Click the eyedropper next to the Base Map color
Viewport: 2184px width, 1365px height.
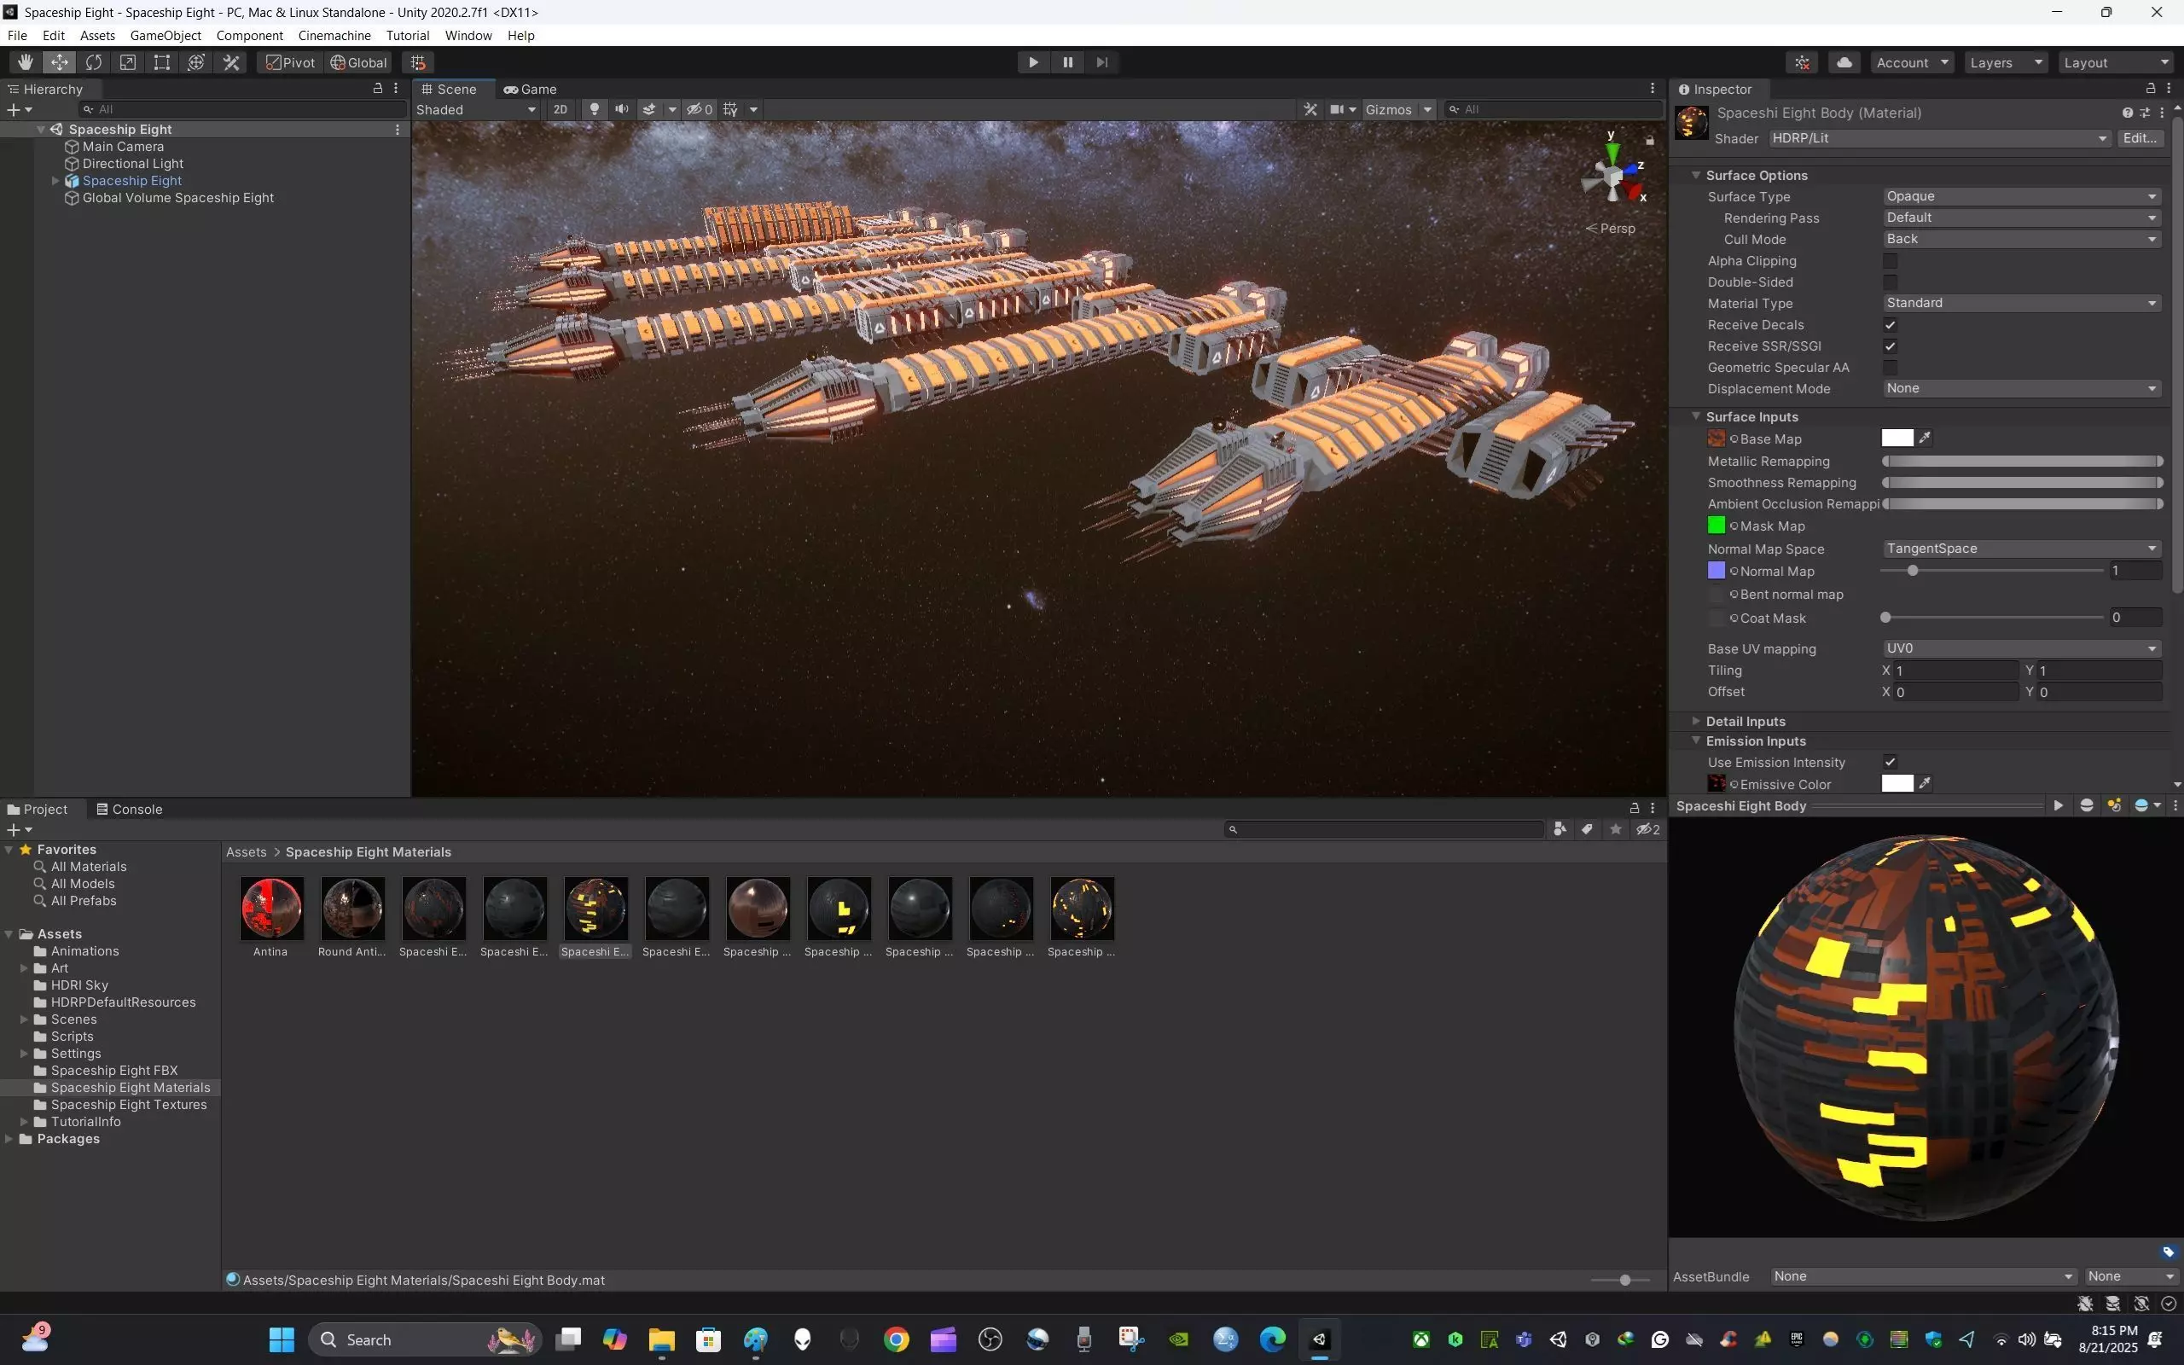coord(1925,438)
